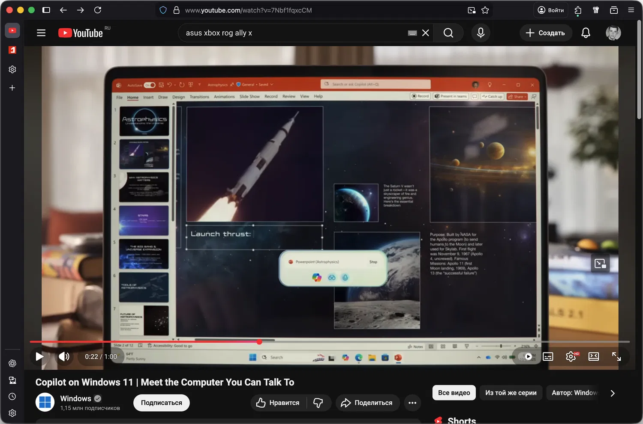Open the YouTube guide hamburger menu
This screenshot has height=424, width=643.
coord(41,33)
